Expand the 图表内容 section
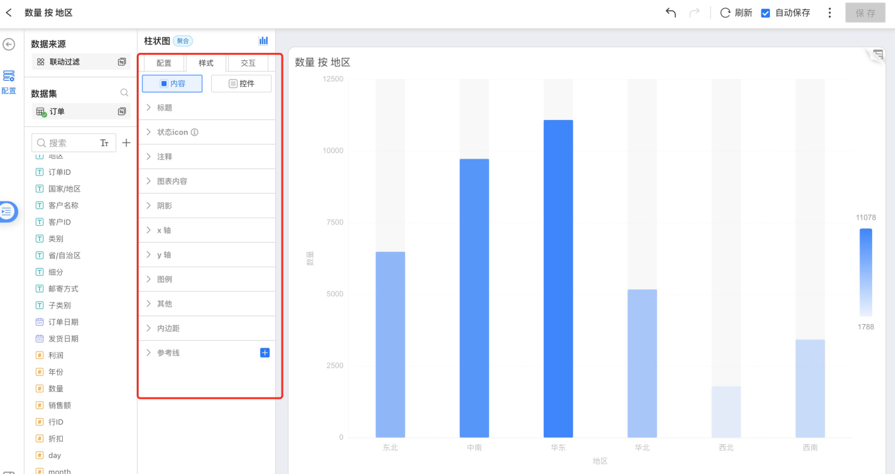 172,181
